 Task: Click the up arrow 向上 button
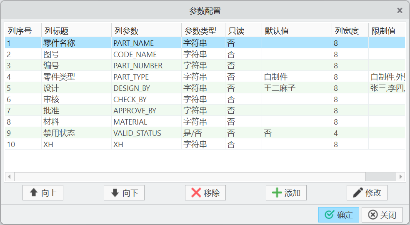[x=43, y=193]
